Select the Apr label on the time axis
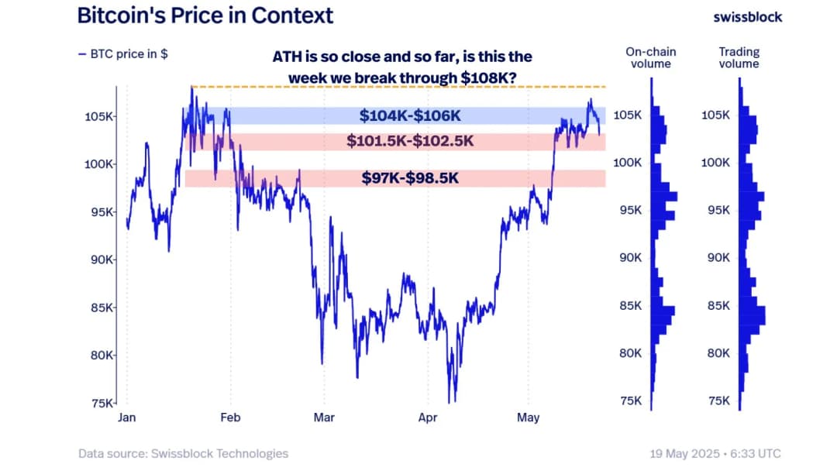The width and height of the screenshot is (837, 471). coord(428,418)
